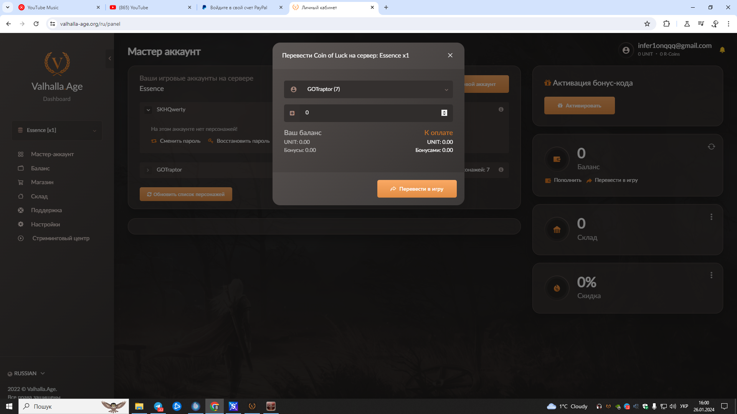Collapse the sidebar with the arrow handle
This screenshot has width=737, height=414.
pos(110,58)
